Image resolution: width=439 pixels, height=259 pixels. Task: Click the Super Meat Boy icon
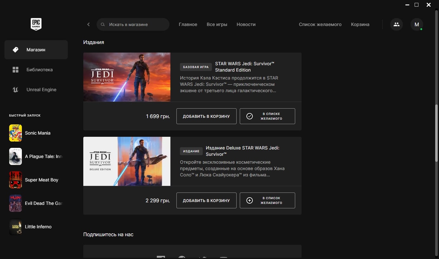[16, 180]
